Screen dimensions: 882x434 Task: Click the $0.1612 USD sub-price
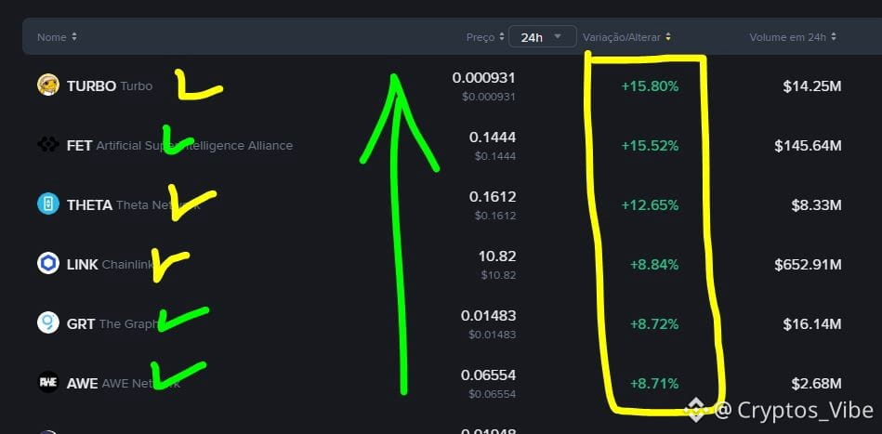tap(495, 217)
